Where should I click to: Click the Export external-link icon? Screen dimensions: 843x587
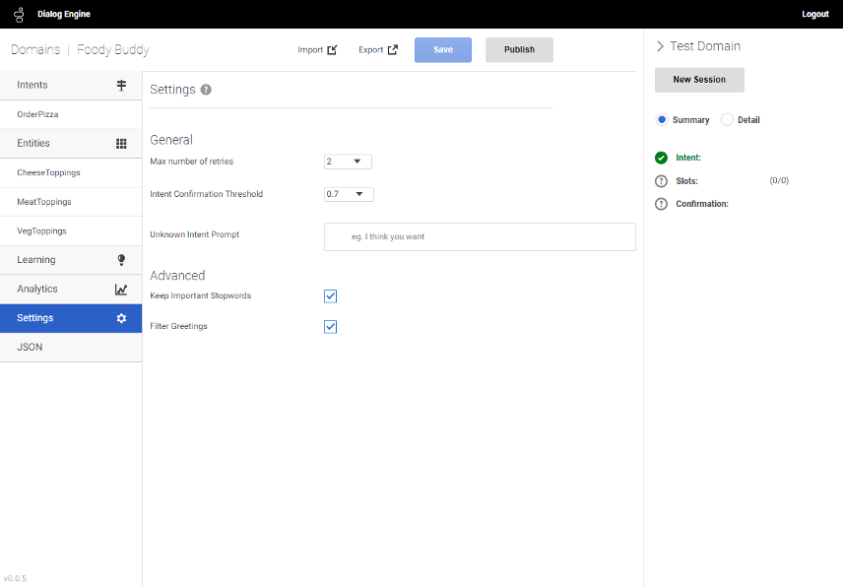pyautogui.click(x=393, y=50)
